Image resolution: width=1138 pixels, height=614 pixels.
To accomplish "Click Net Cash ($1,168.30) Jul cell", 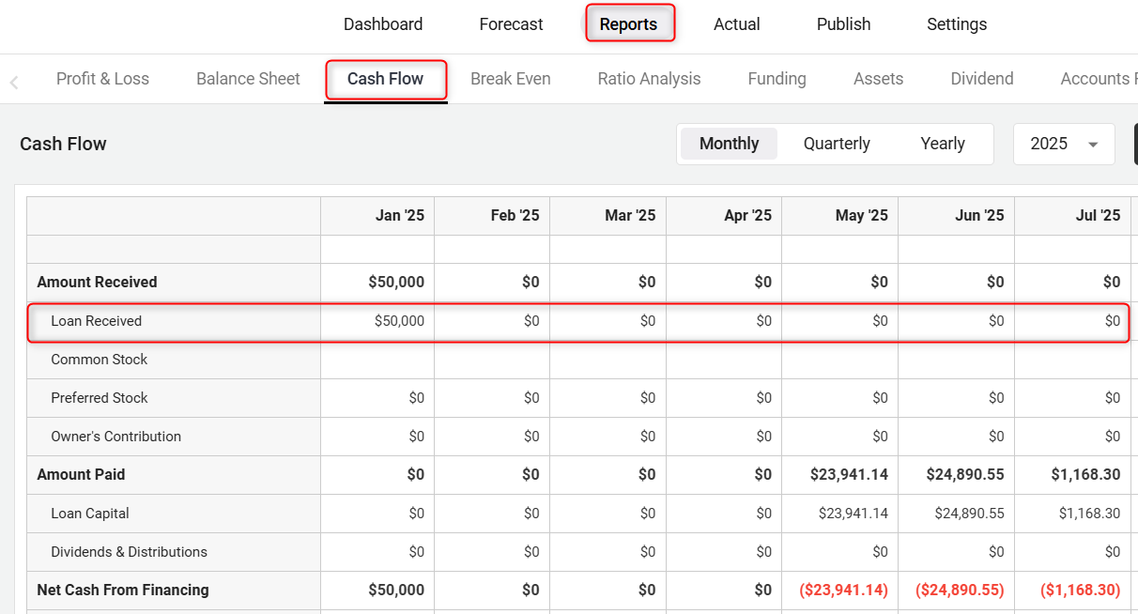I will click(1073, 591).
